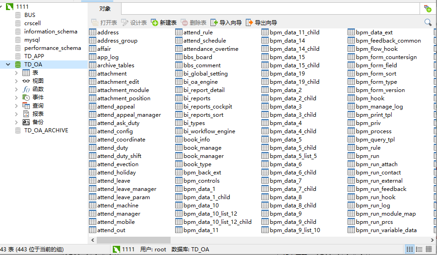Select the bpm_feedback_common table
The width and height of the screenshot is (437, 255).
pos(388,41)
